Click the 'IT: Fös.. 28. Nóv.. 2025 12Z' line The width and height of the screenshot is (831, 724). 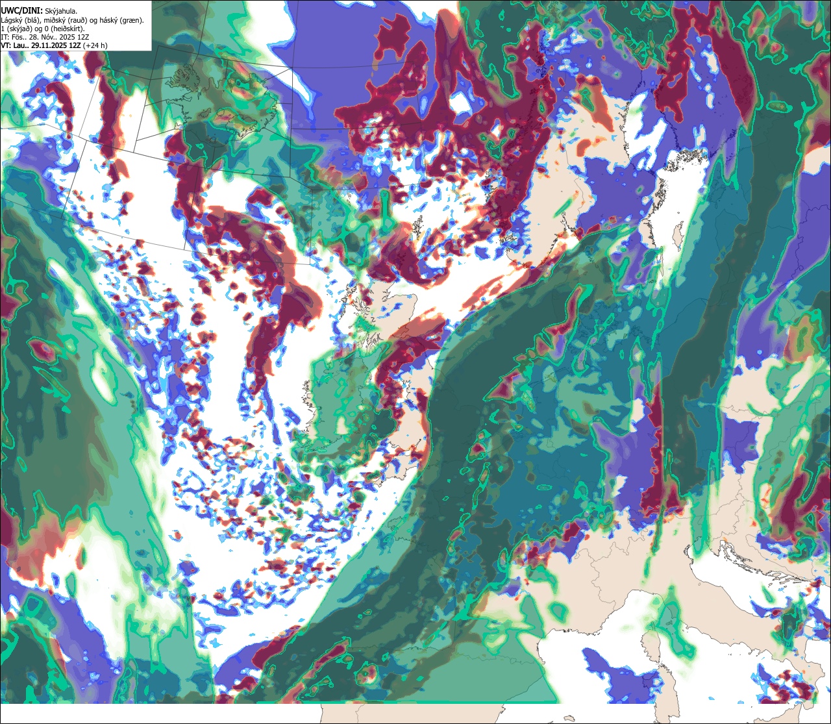click(x=45, y=37)
